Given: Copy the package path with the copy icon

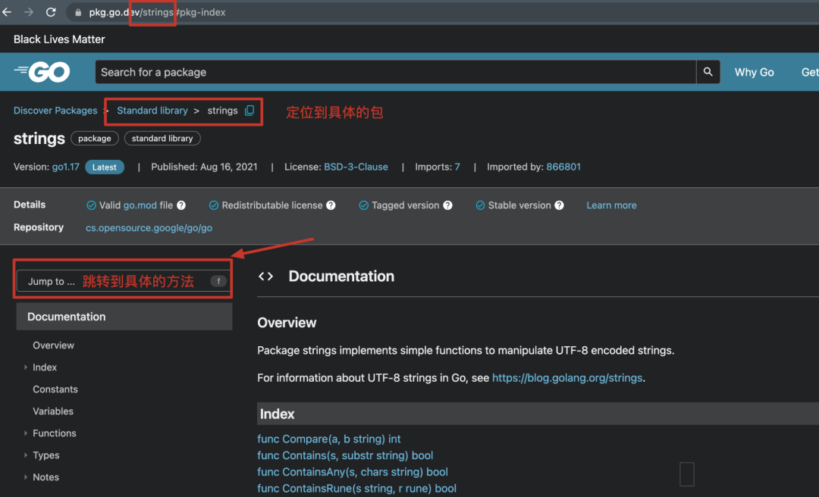Looking at the screenshot, I should [x=249, y=110].
